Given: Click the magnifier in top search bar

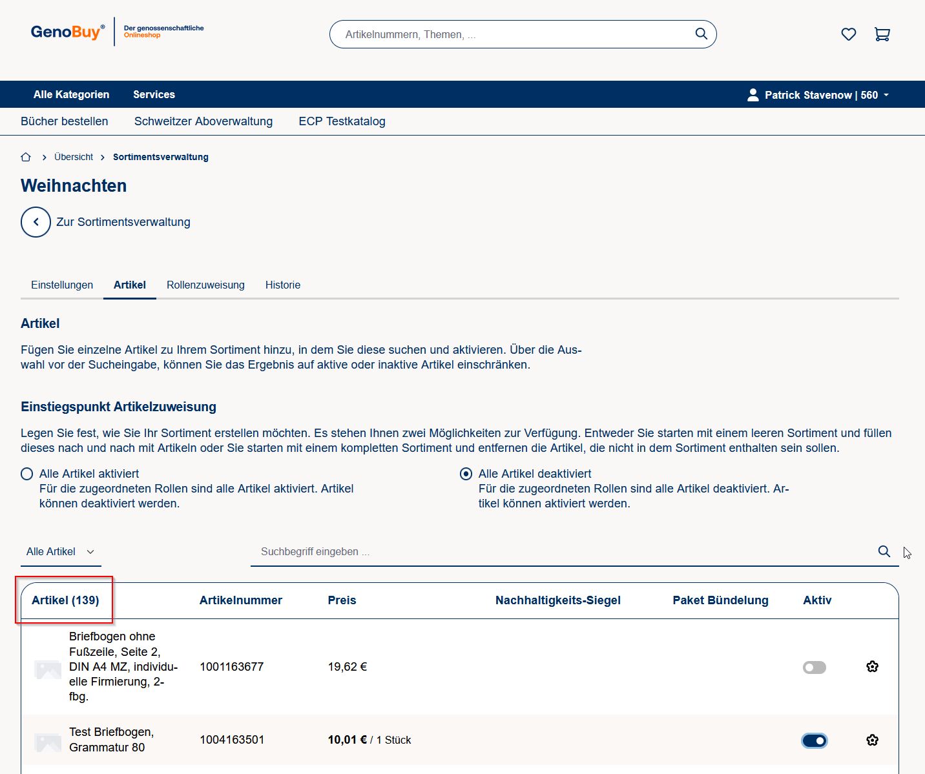Looking at the screenshot, I should tap(701, 34).
